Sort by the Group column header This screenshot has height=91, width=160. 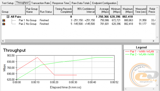13,10
